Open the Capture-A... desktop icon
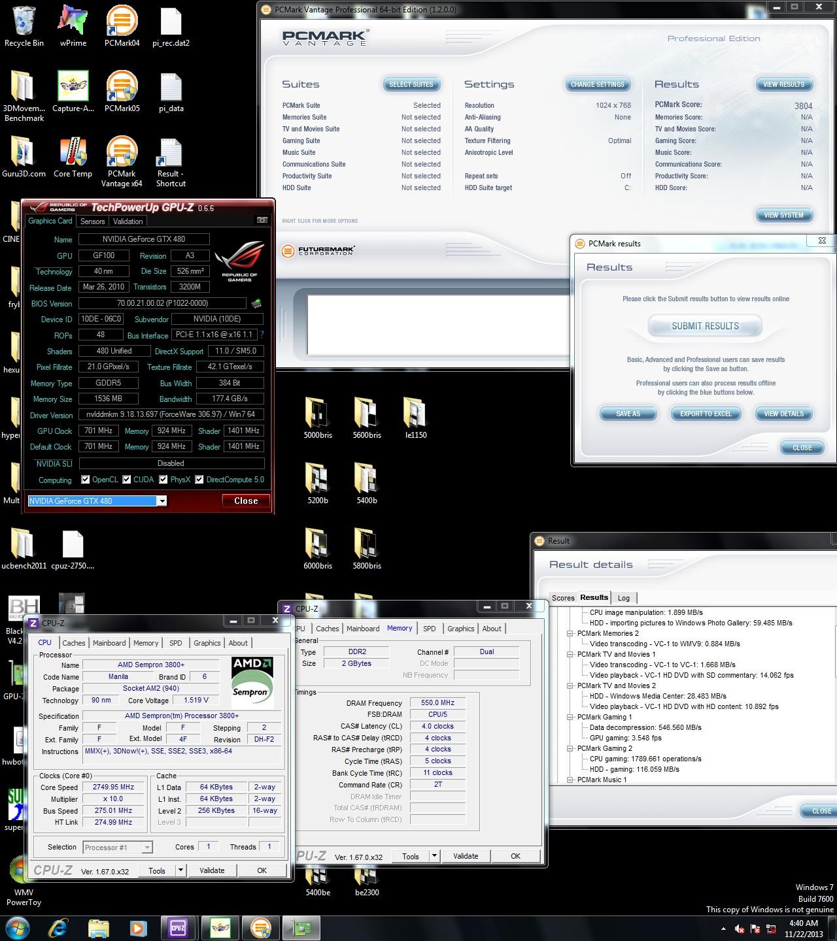The width and height of the screenshot is (837, 941). point(73,91)
